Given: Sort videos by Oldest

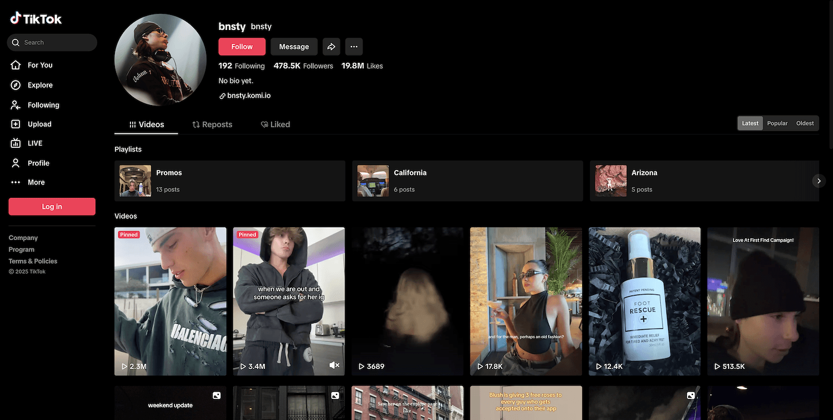Looking at the screenshot, I should [x=805, y=123].
